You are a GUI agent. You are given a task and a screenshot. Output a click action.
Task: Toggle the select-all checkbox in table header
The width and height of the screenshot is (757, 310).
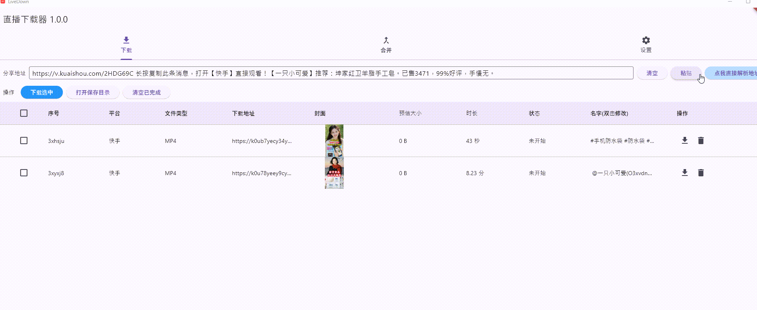click(x=24, y=113)
